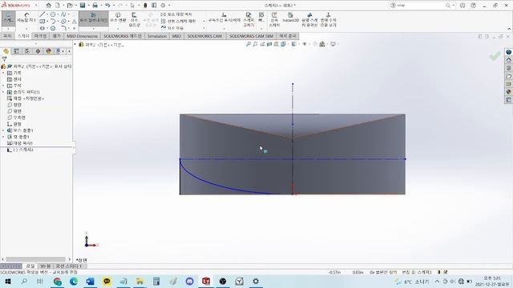
Task: Click the feature tree horizontal scrollbar
Action: pos(35,259)
